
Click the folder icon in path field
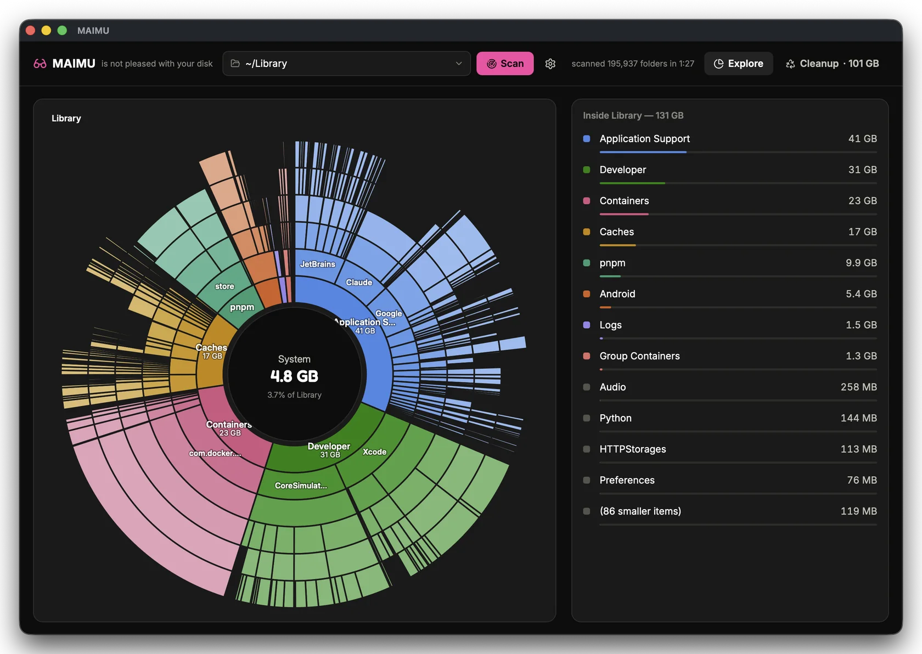pos(235,64)
